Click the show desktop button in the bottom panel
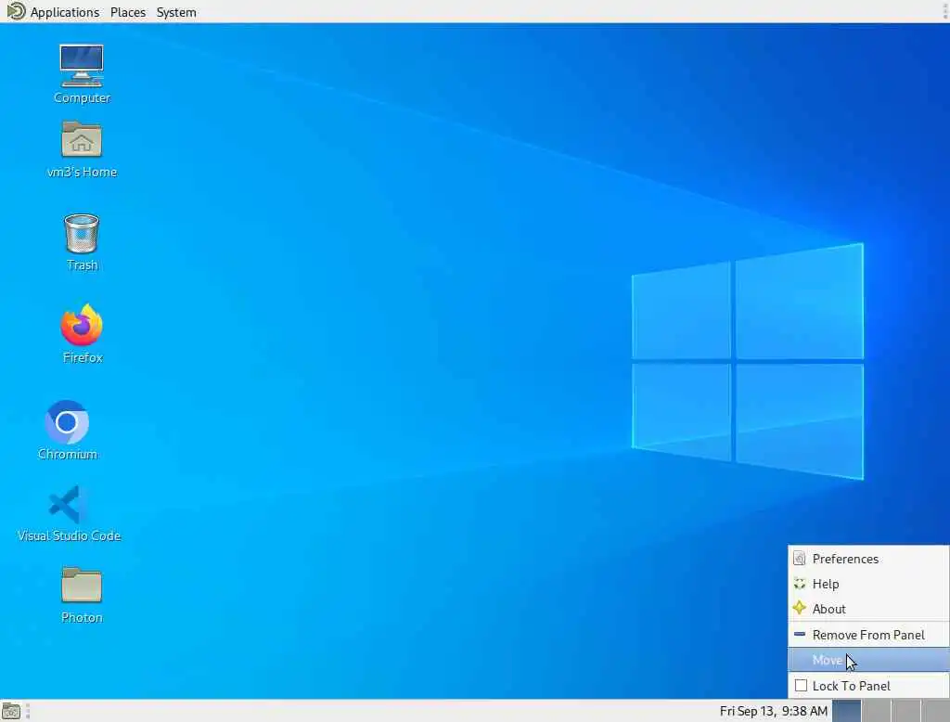 (11, 711)
